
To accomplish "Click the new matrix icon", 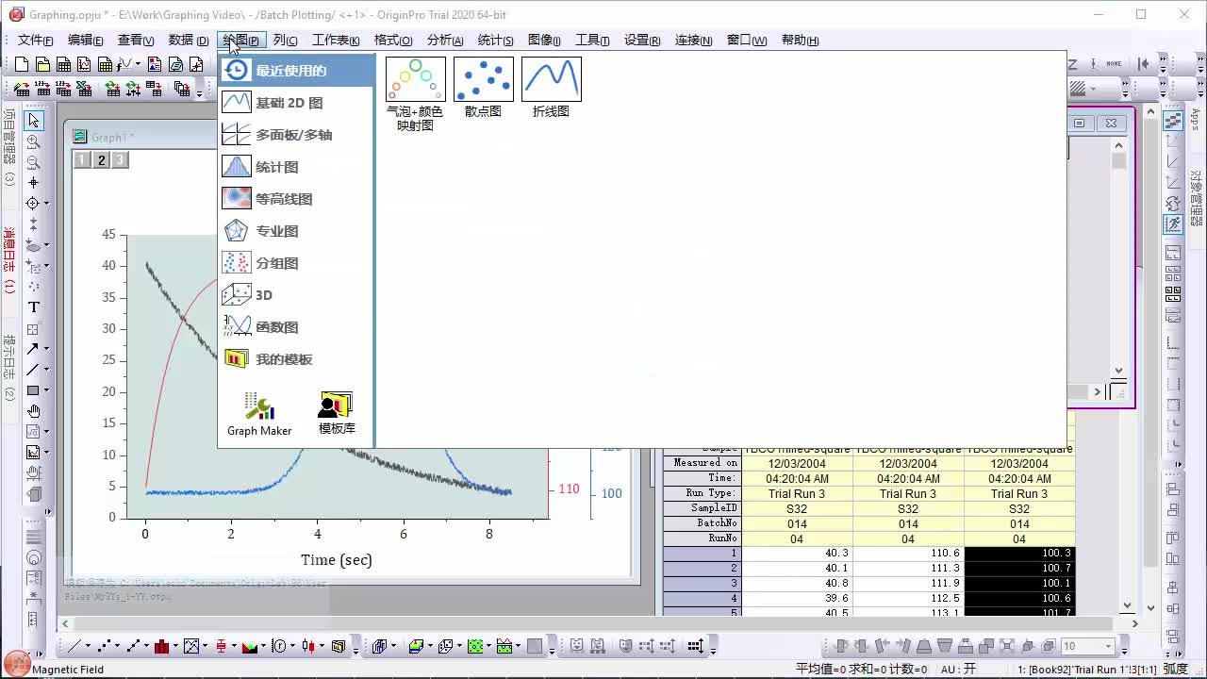I will pyautogui.click(x=105, y=64).
